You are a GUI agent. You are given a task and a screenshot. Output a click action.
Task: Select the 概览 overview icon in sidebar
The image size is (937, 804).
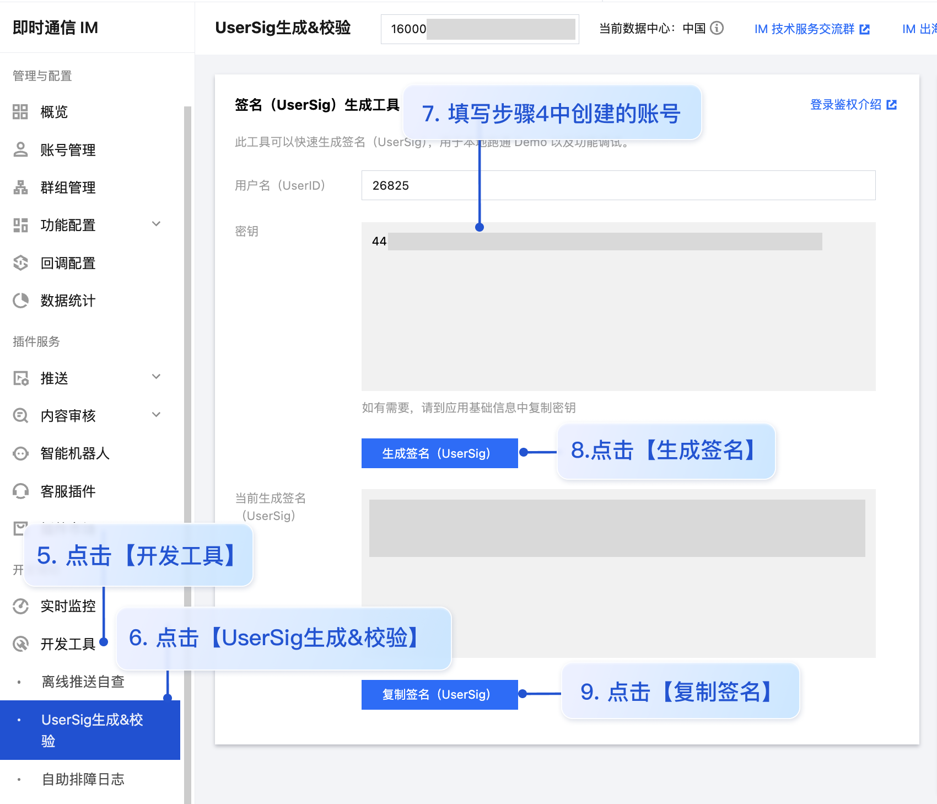(20, 112)
